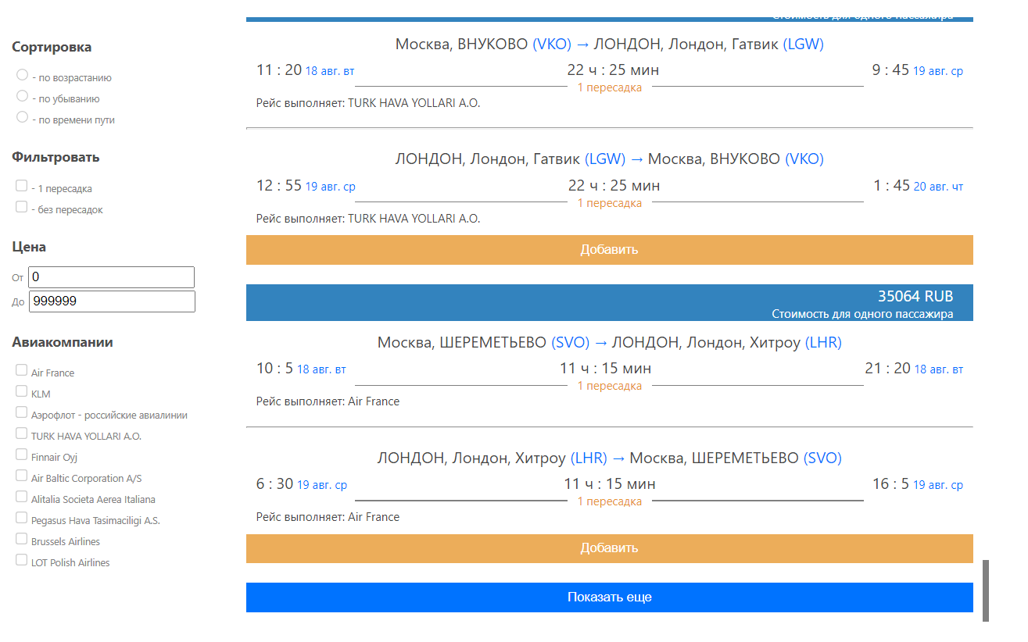Enable the KLM airline checkbox
The width and height of the screenshot is (1028, 642).
point(20,391)
